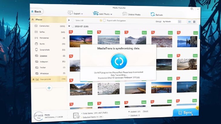Click undo icon on glacier valley photo
The width and height of the screenshot is (221, 124).
coord(126,32)
